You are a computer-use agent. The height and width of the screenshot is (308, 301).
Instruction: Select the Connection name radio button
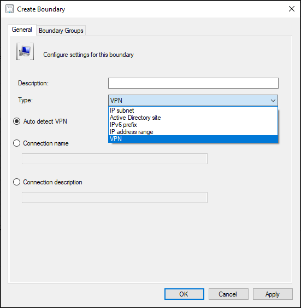coord(17,143)
